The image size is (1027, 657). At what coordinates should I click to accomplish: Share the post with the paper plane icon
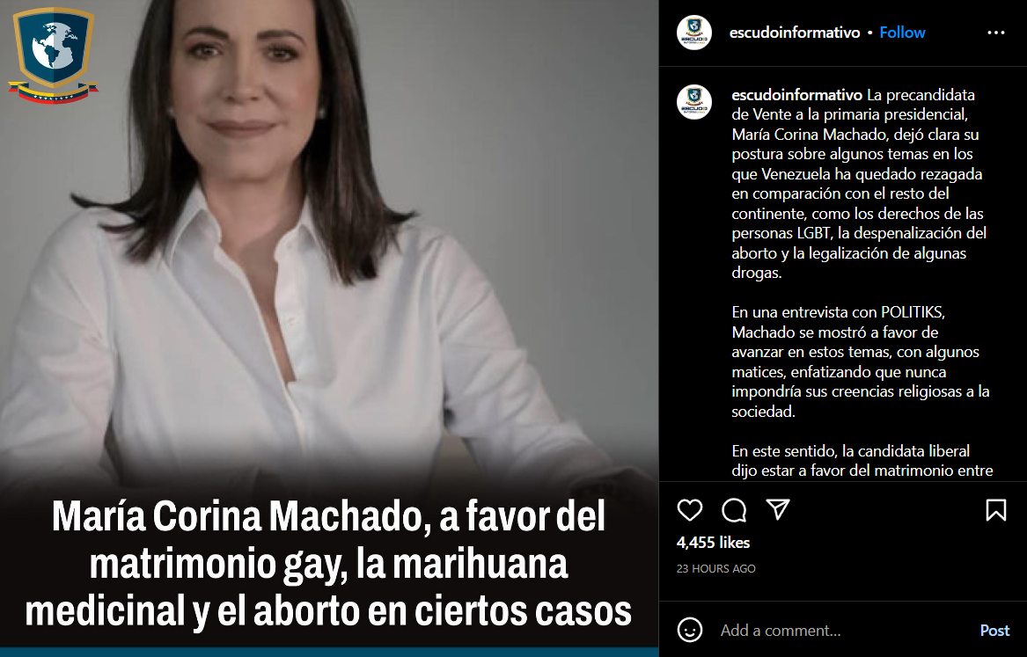778,509
